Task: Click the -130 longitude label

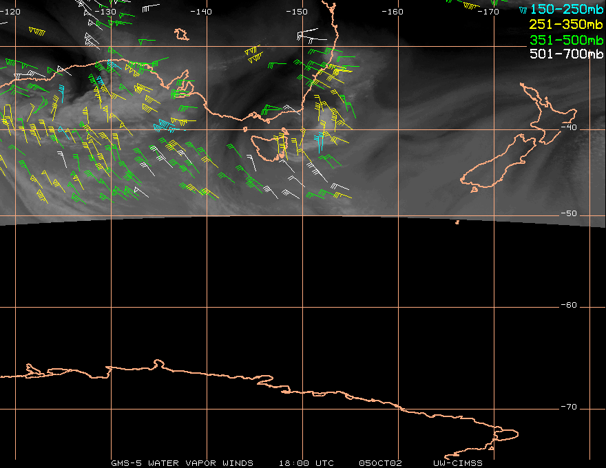Action: click(105, 12)
